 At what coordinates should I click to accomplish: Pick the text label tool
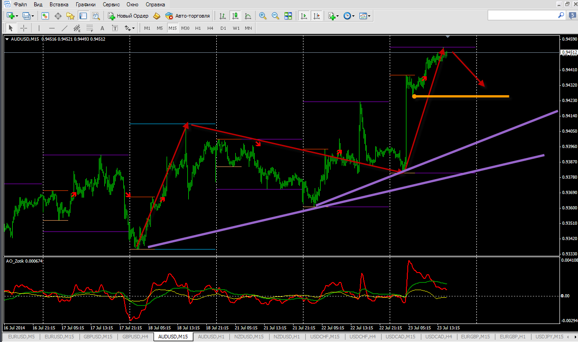coord(102,28)
